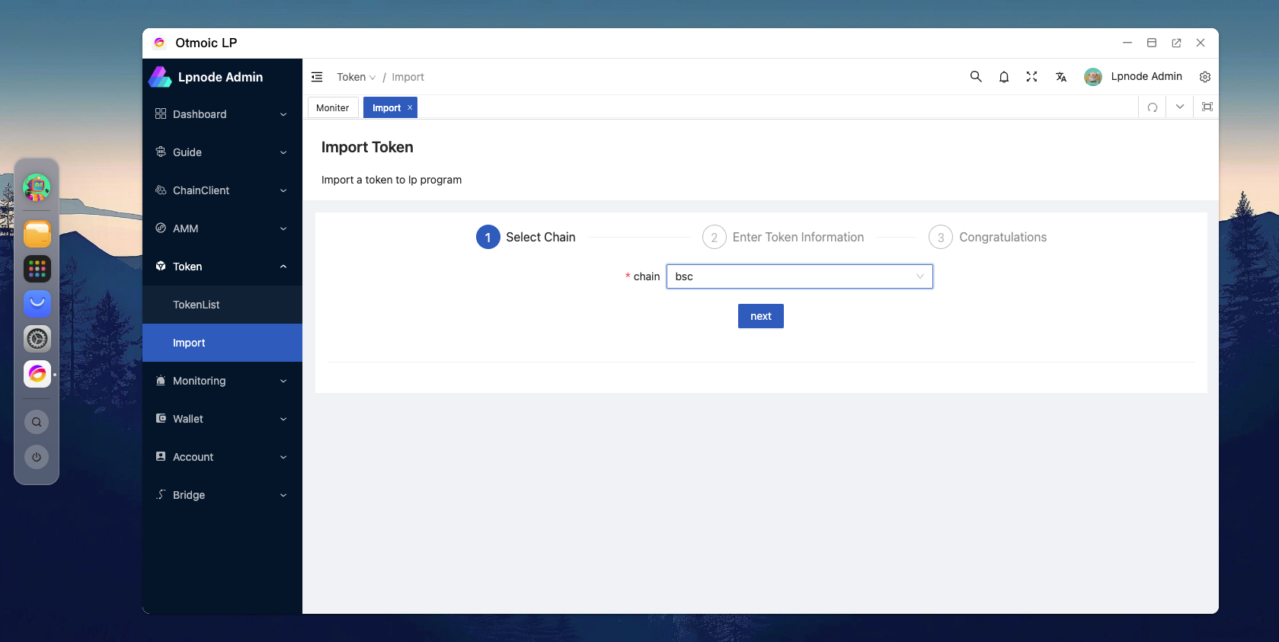Open the settings gear in the header

[x=1204, y=77]
